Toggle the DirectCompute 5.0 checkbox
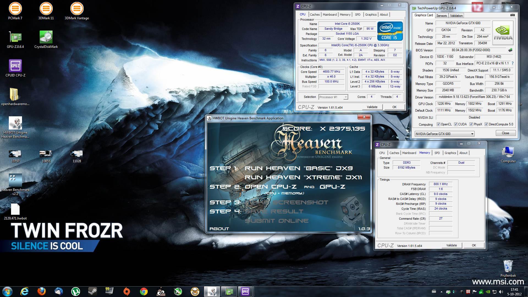This screenshot has width=528, height=297. pos(486,124)
